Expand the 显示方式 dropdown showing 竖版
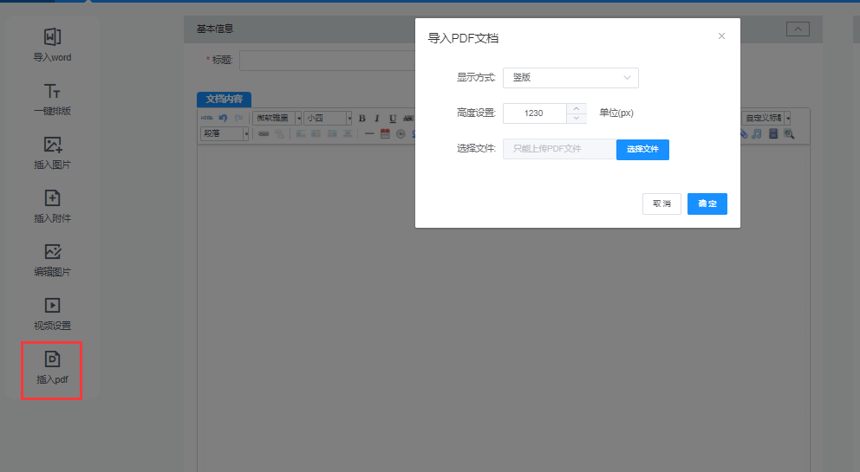This screenshot has width=860, height=472. click(570, 78)
